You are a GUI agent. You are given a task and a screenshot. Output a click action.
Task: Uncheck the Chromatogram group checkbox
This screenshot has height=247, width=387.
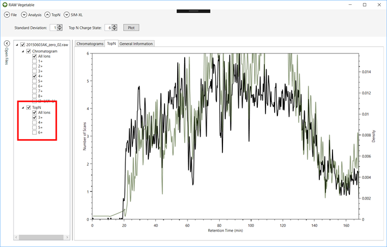[x=29, y=51]
